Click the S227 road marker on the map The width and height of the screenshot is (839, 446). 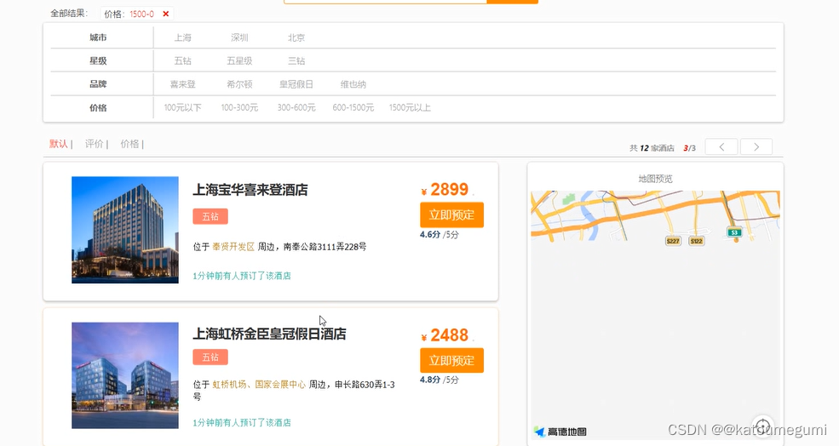tap(673, 241)
